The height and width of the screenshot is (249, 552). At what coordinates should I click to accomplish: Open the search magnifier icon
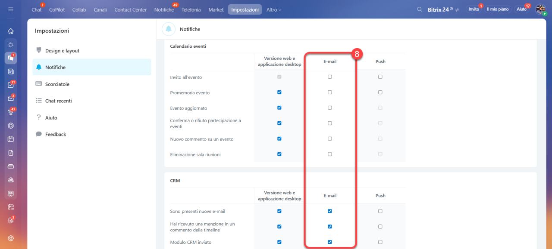pyautogui.click(x=420, y=9)
